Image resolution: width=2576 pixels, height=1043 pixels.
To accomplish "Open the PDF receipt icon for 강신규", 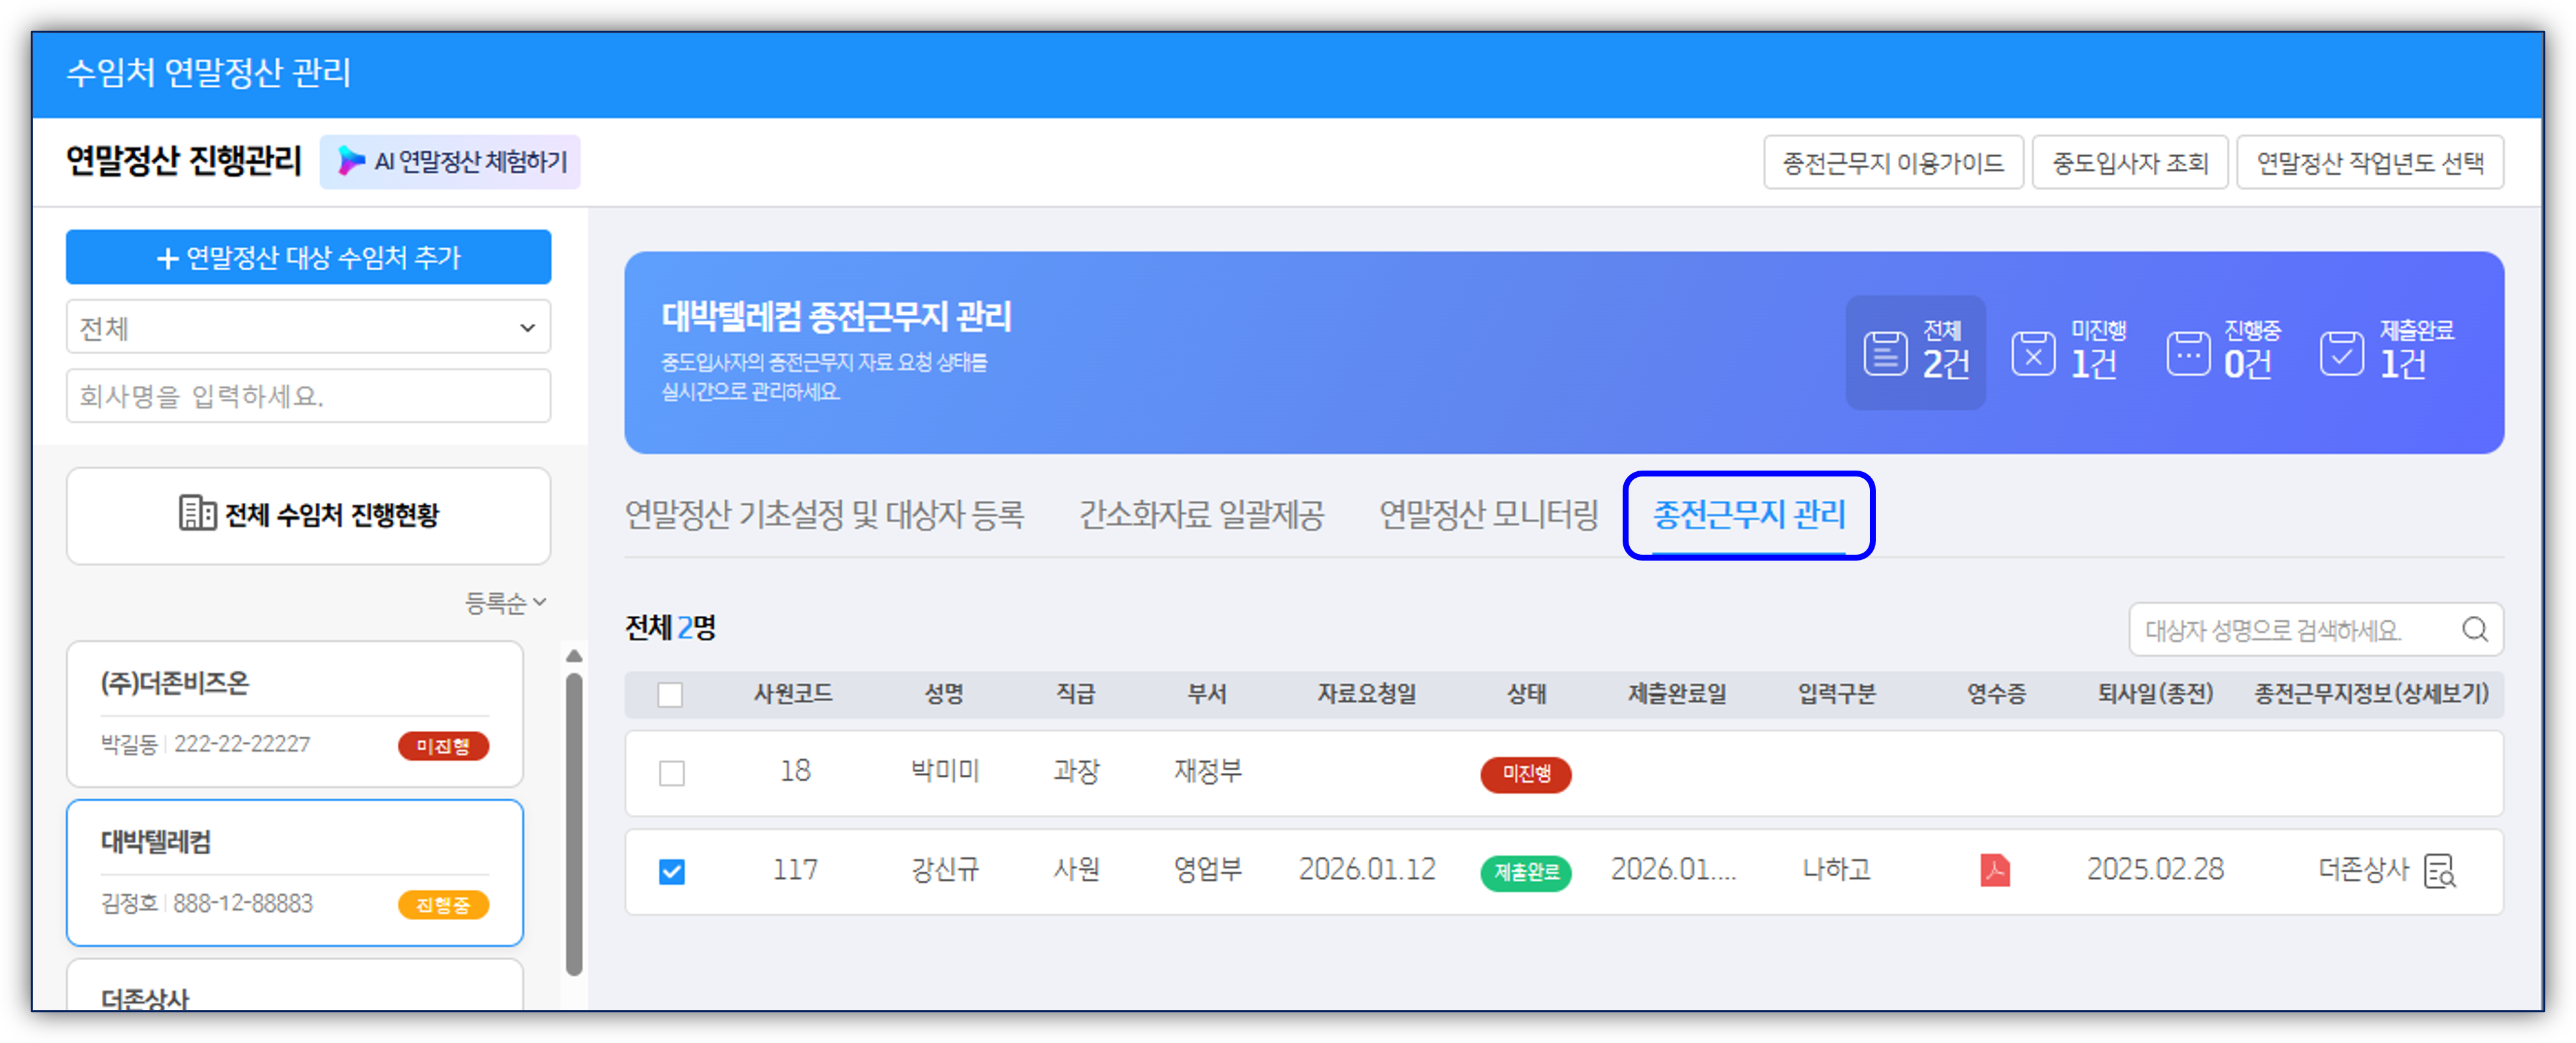I will (1994, 870).
